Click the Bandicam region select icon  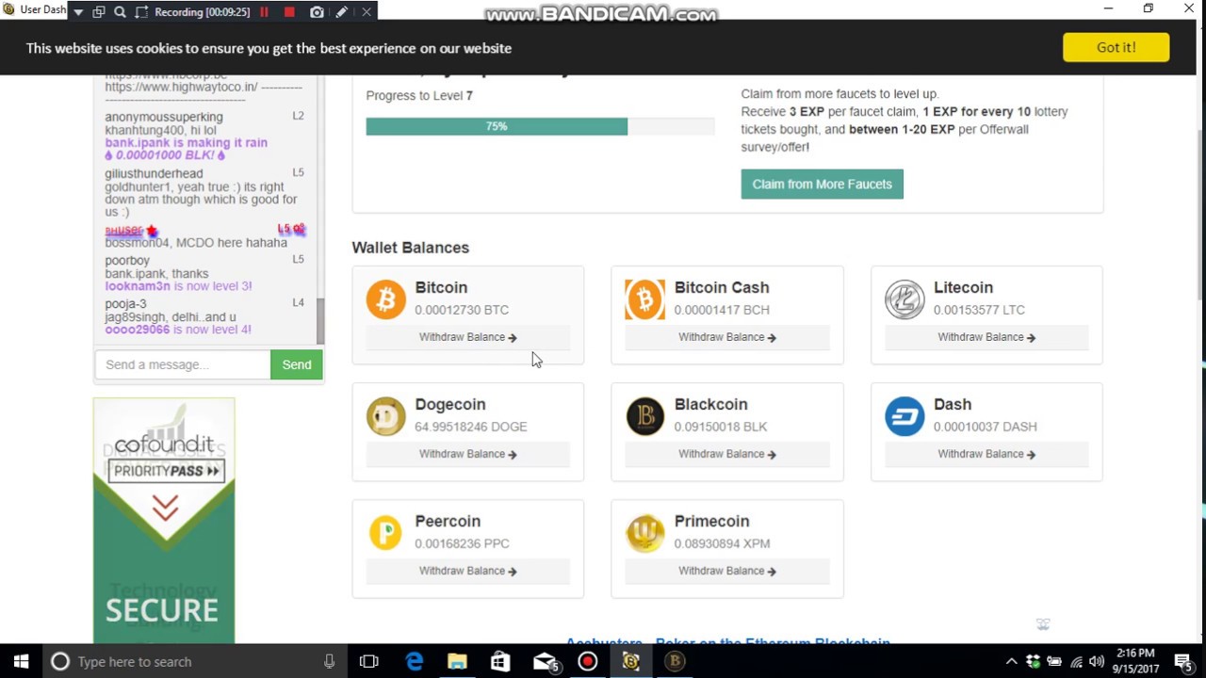[x=141, y=12]
